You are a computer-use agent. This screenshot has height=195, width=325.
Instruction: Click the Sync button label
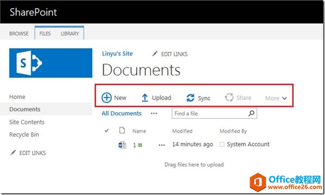click(x=204, y=98)
